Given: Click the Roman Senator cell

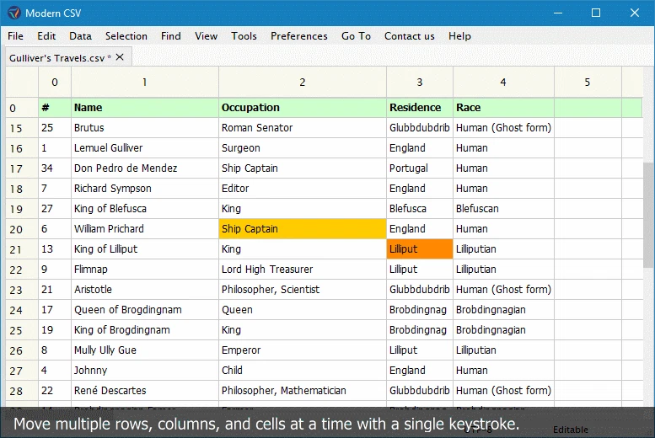Looking at the screenshot, I should 303,128.
